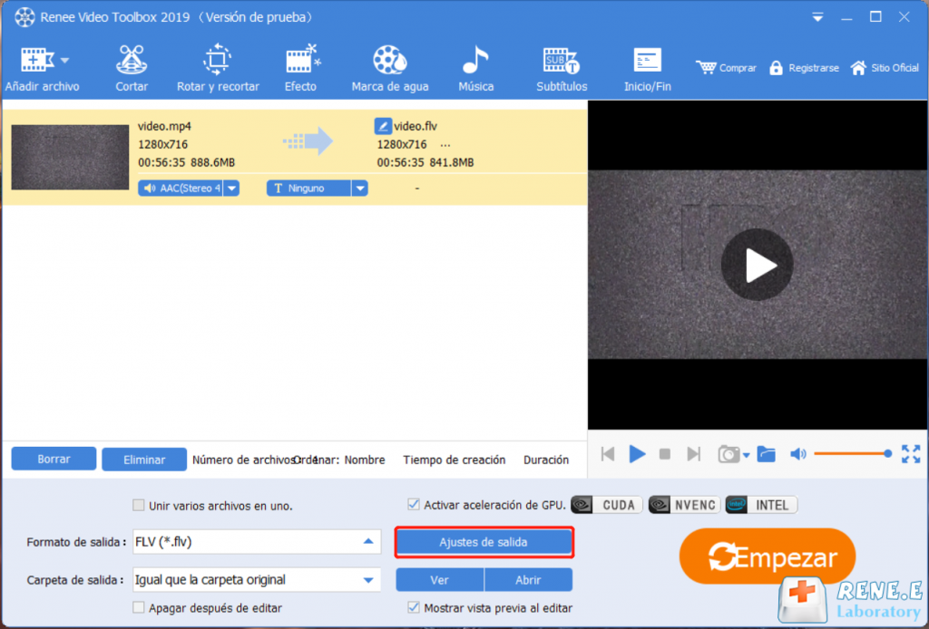Check Apagar después de editar
The height and width of the screenshot is (629, 929).
pos(139,608)
